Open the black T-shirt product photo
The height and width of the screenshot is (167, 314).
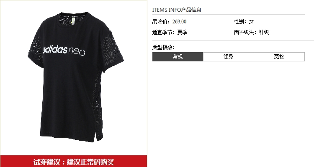(76, 77)
